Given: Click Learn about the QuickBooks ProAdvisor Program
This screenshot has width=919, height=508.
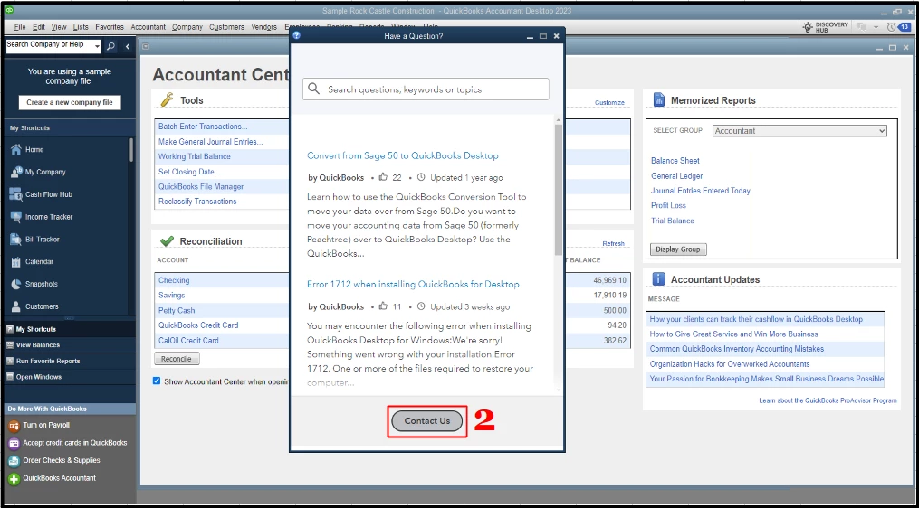Looking at the screenshot, I should 828,401.
